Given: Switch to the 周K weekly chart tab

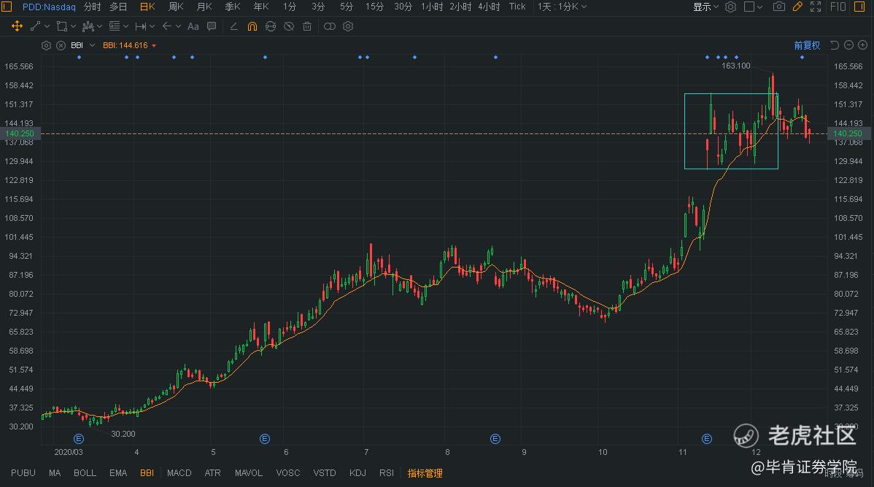Looking at the screenshot, I should [x=176, y=7].
